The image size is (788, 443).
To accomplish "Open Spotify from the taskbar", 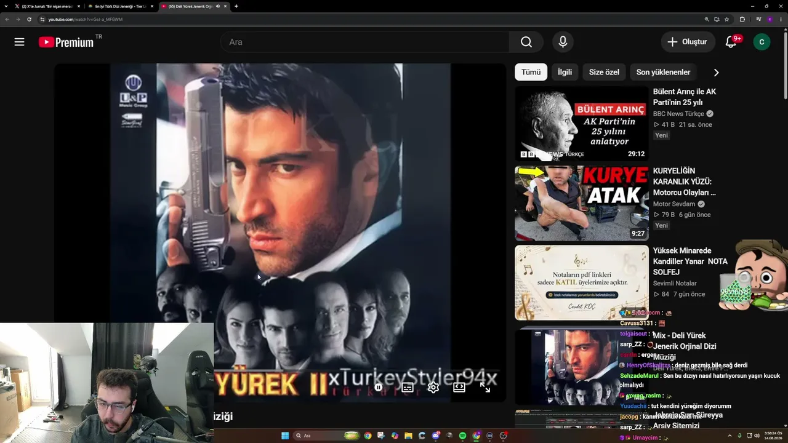I will pos(462,436).
